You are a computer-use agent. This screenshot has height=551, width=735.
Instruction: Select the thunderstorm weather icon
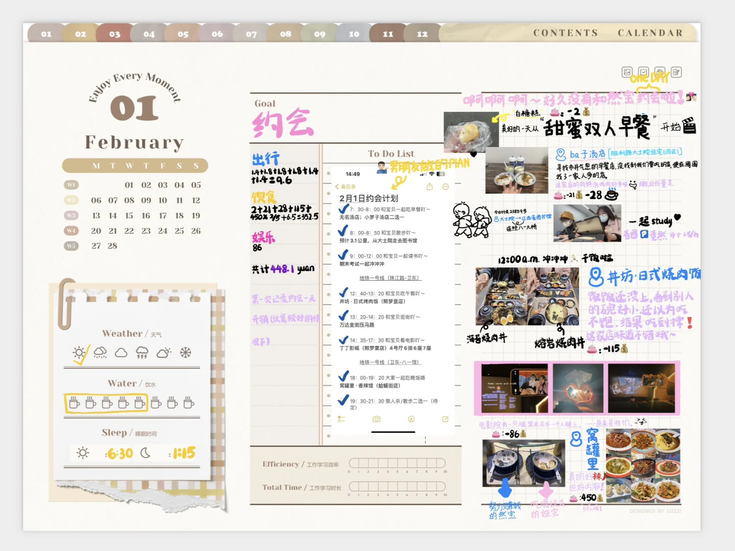coord(142,353)
